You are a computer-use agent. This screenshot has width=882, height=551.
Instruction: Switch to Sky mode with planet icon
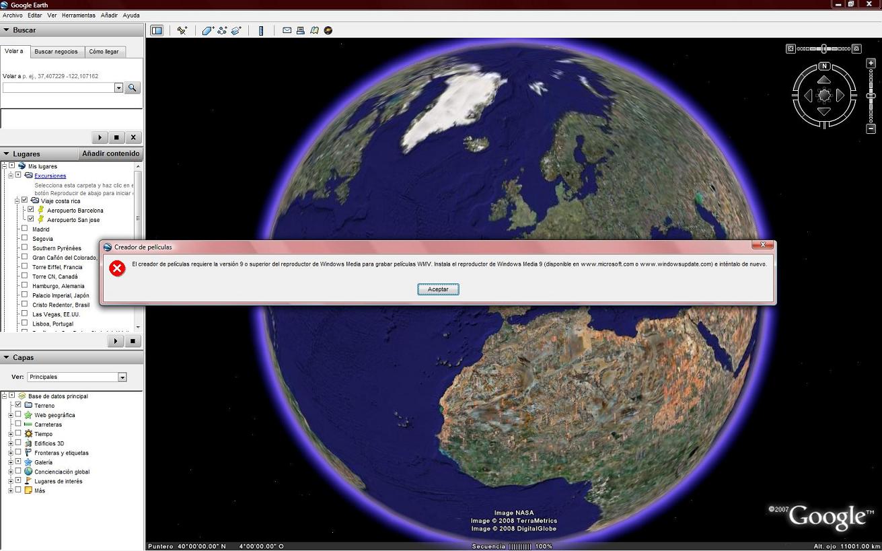coord(328,30)
